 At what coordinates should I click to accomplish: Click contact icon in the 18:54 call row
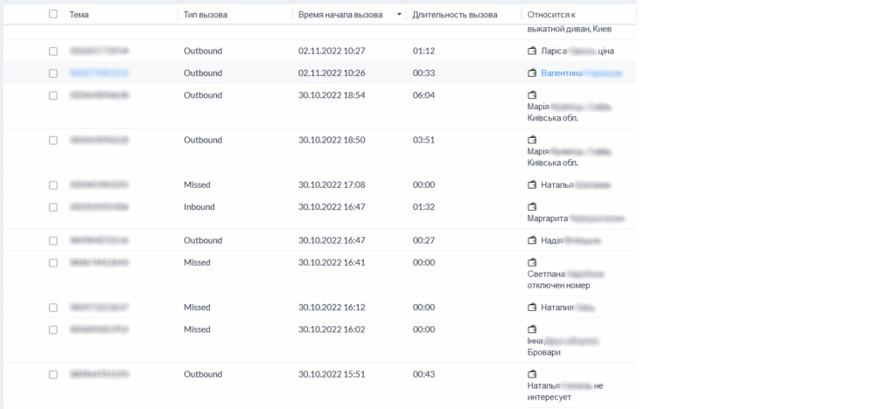(x=532, y=95)
